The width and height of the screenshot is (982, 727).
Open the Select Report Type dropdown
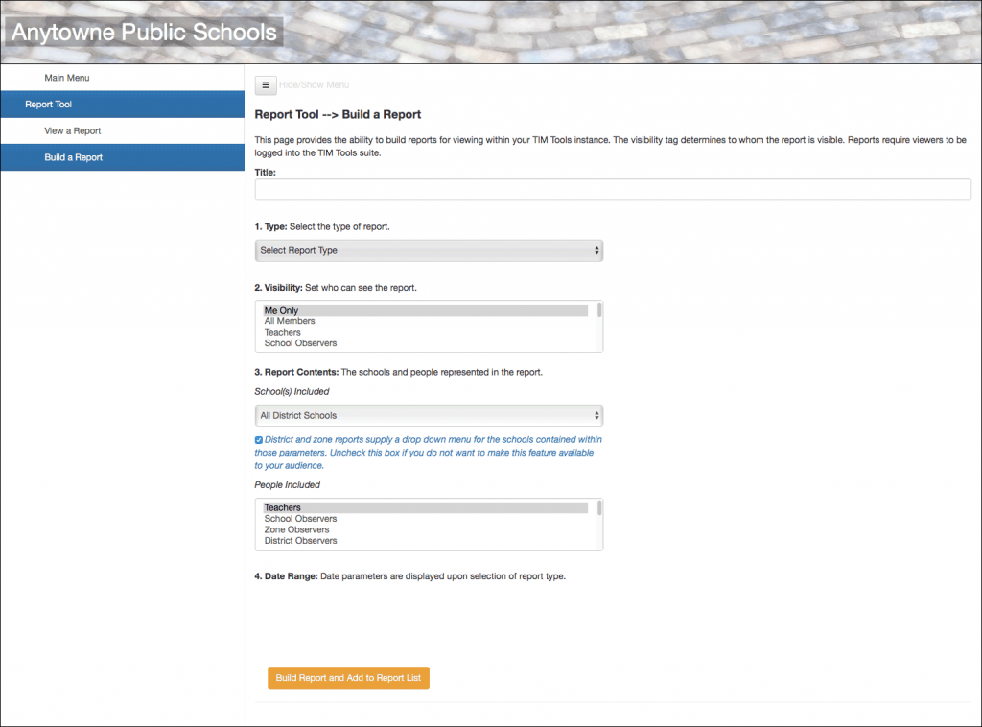pyautogui.click(x=429, y=250)
